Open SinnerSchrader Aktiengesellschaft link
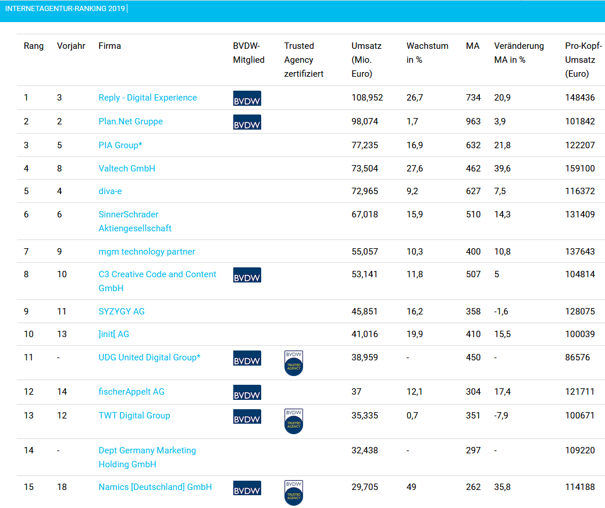The image size is (605, 508). [135, 221]
